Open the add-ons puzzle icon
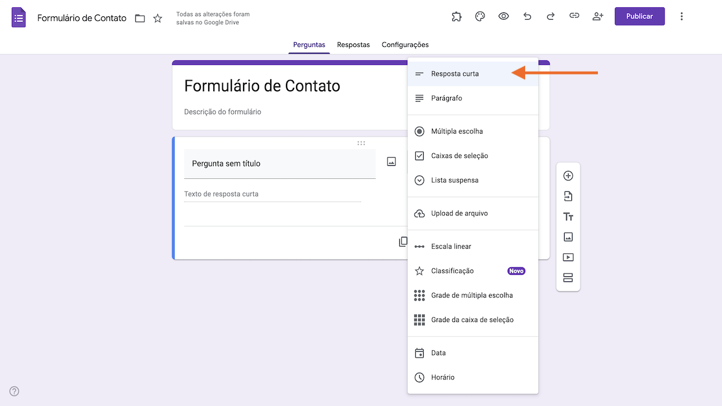Screen dimensions: 722x406 457,16
